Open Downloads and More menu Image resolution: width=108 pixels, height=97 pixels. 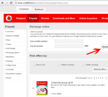64,18
